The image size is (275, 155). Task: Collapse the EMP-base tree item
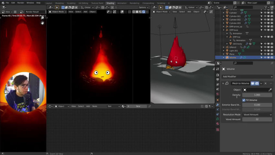point(224,30)
